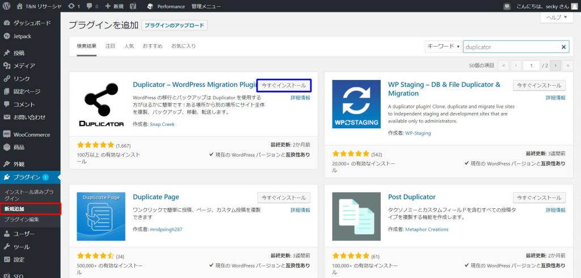Open the WP Staging – DB & File Duplicator title
This screenshot has width=581, height=278.
[x=444, y=89]
